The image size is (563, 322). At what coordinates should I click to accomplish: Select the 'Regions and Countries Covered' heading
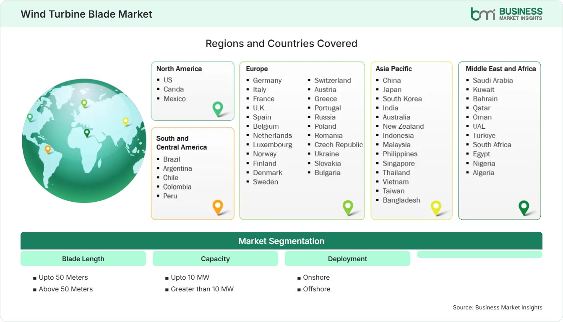click(281, 44)
